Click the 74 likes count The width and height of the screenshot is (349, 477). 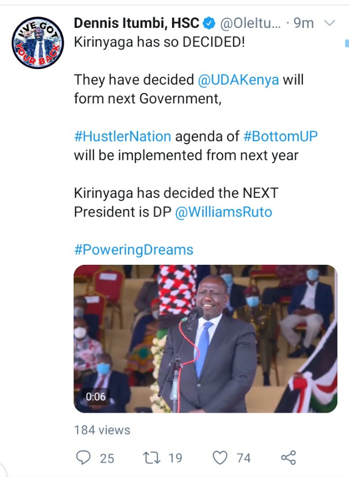[244, 458]
